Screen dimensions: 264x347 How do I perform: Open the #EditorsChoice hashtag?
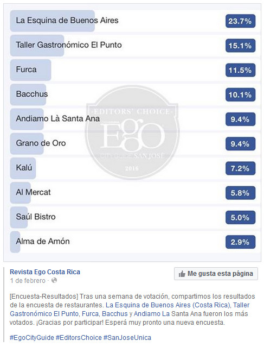pos(79,337)
